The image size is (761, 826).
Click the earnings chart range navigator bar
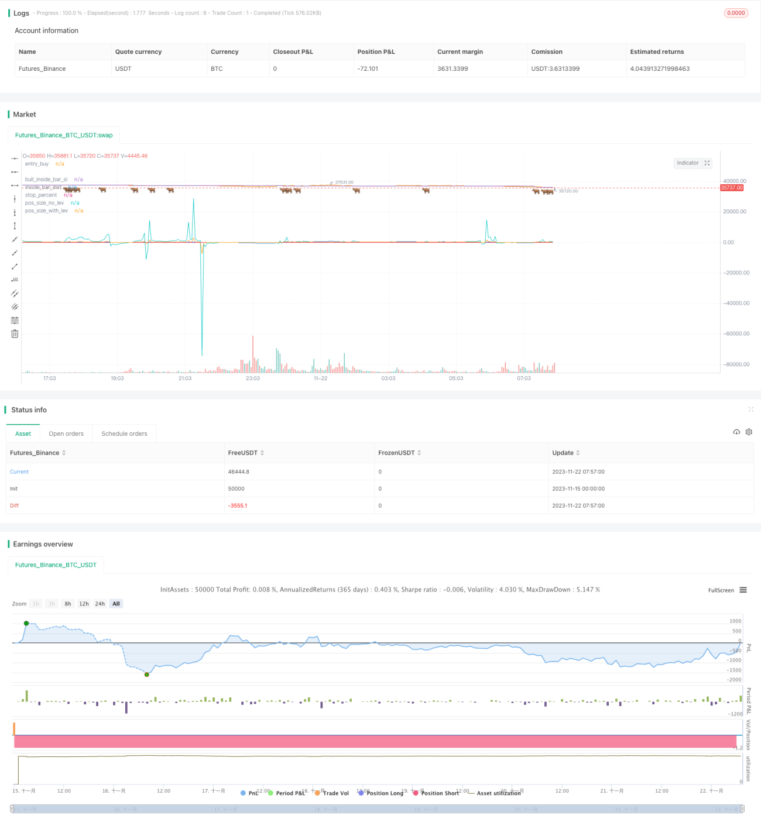click(377, 809)
